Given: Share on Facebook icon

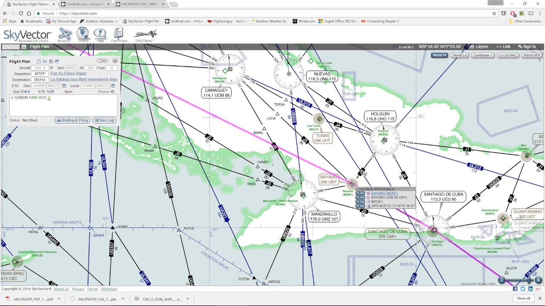Looking at the screenshot, I should [x=515, y=289].
